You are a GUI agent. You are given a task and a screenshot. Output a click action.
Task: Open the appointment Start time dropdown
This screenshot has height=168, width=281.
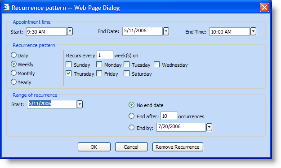(70, 32)
